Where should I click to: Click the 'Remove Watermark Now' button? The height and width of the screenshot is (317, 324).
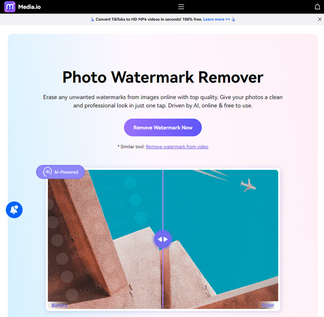tap(163, 128)
